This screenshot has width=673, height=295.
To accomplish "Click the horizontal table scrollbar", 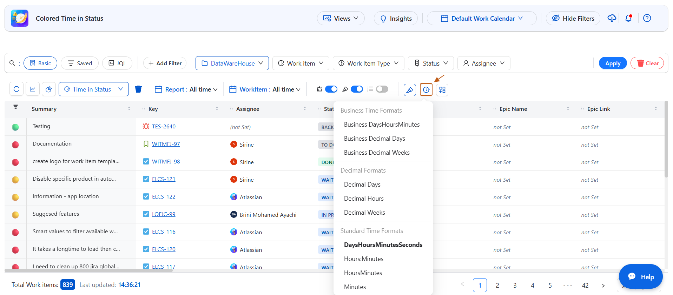I will point(88,270).
